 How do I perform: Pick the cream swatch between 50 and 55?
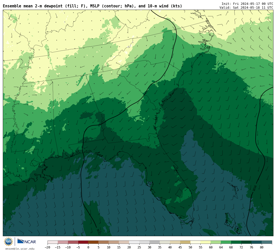pos(195,242)
